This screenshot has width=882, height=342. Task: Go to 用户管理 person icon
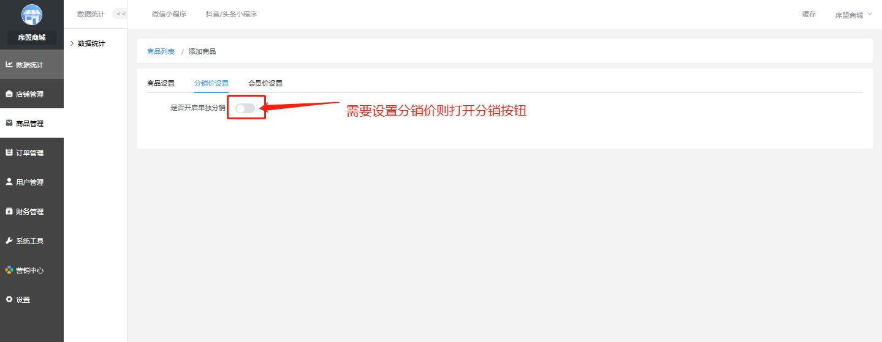click(x=9, y=182)
